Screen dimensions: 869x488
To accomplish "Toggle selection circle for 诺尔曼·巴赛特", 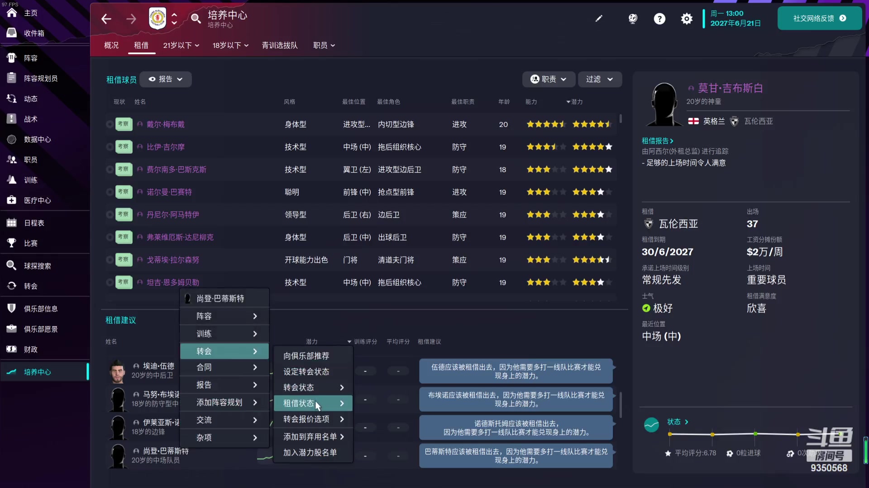I will [110, 192].
